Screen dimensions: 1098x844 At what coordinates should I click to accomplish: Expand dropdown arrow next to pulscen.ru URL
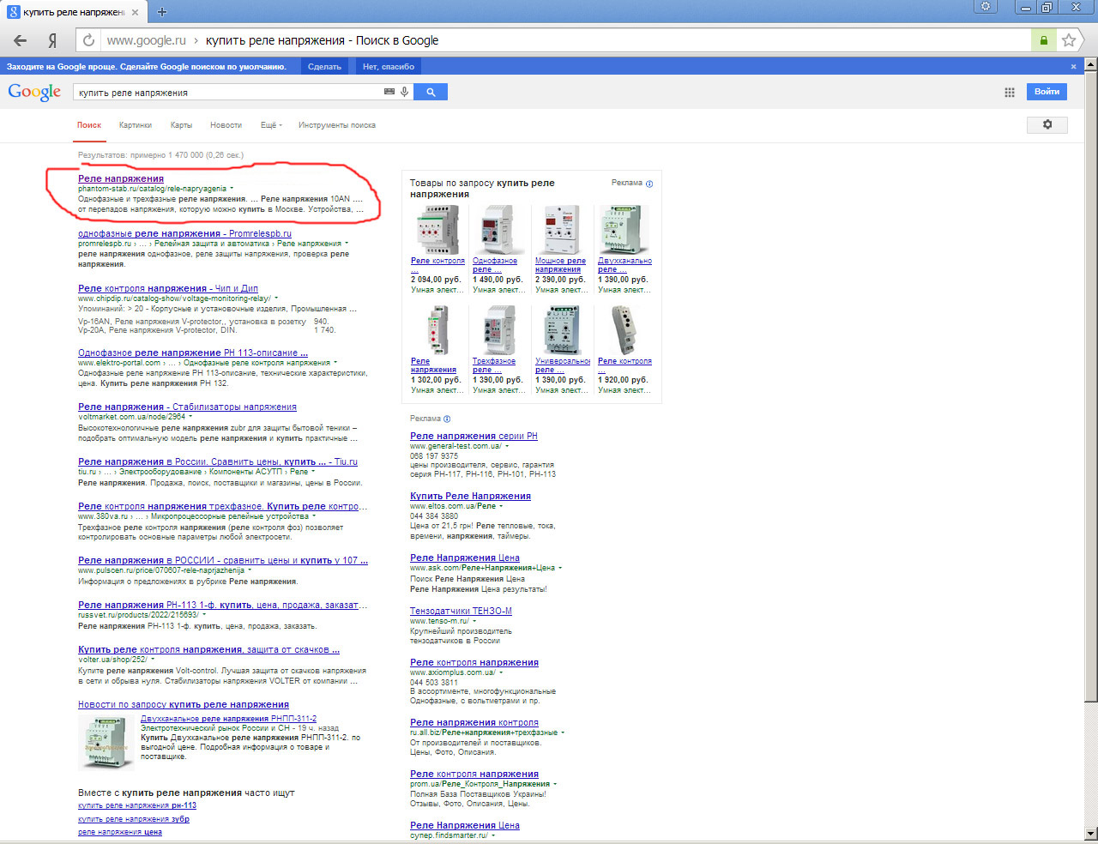(x=250, y=570)
